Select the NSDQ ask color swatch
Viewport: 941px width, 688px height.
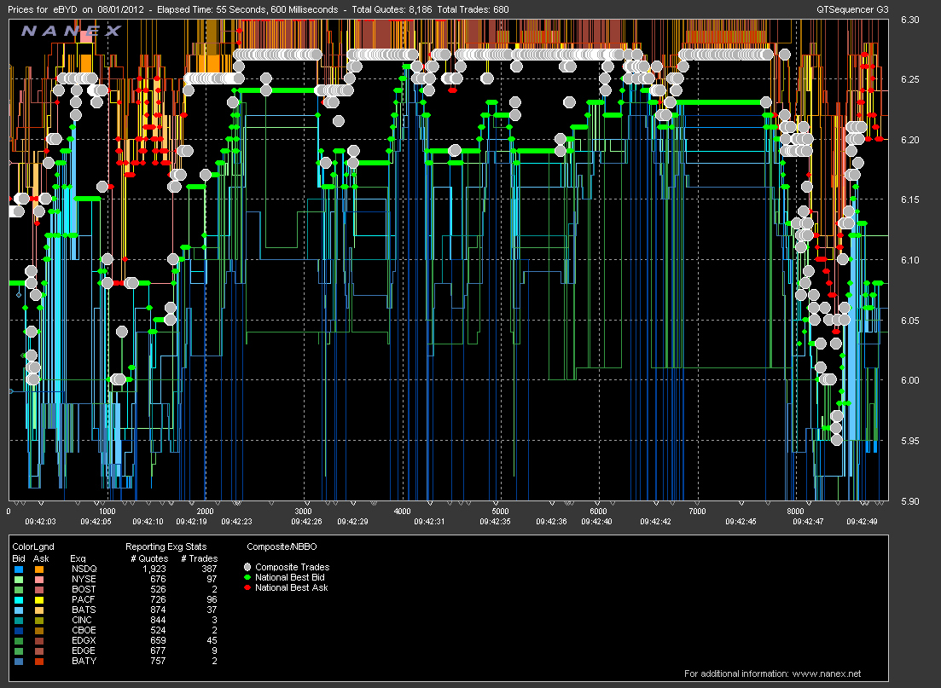tap(39, 569)
